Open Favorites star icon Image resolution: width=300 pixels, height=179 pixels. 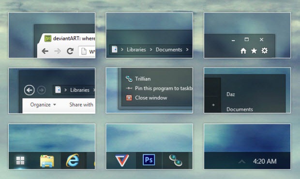[x=254, y=51]
